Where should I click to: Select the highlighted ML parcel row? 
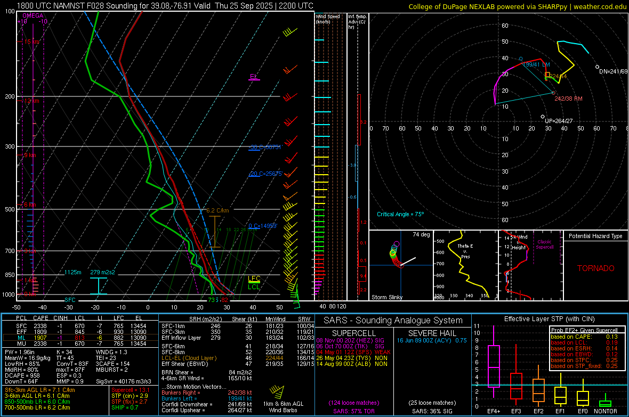coord(79,338)
